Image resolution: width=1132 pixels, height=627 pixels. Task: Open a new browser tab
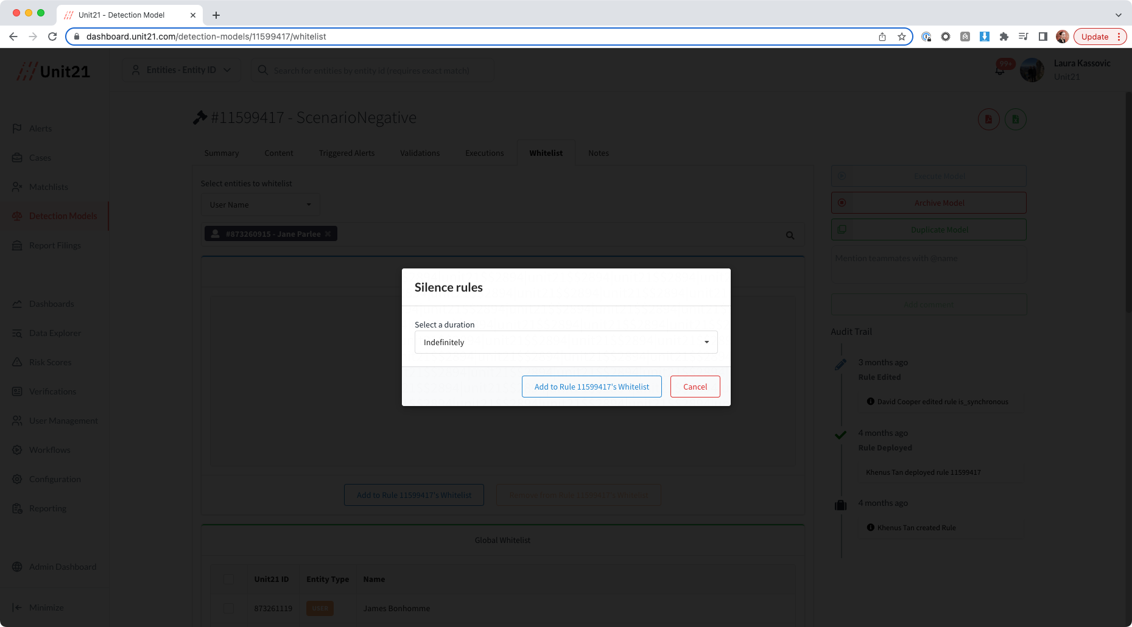(216, 15)
